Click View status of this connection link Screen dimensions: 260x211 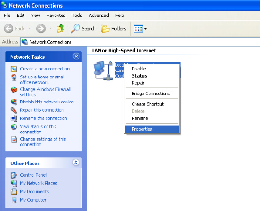pyautogui.click(x=38, y=129)
